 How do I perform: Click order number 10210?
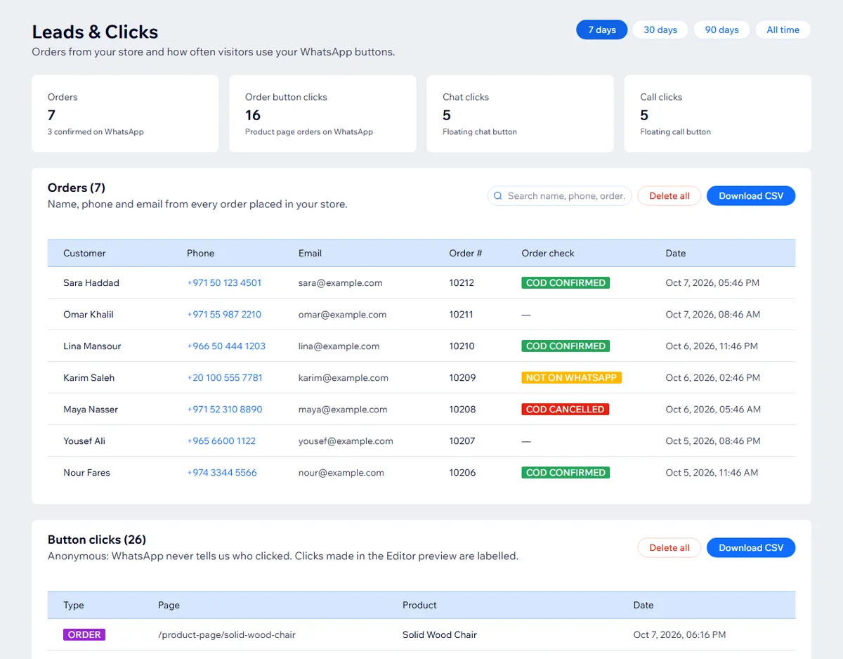pos(462,346)
